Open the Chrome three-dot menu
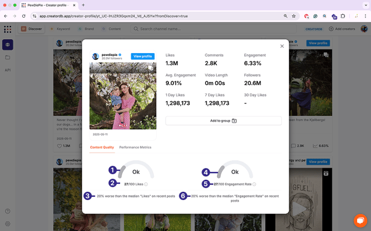 365,16
